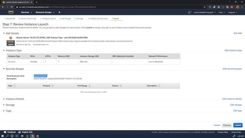Screen dimensions: 245x138
Task: Open the Privacy Policy footer link
Action: 223,132
